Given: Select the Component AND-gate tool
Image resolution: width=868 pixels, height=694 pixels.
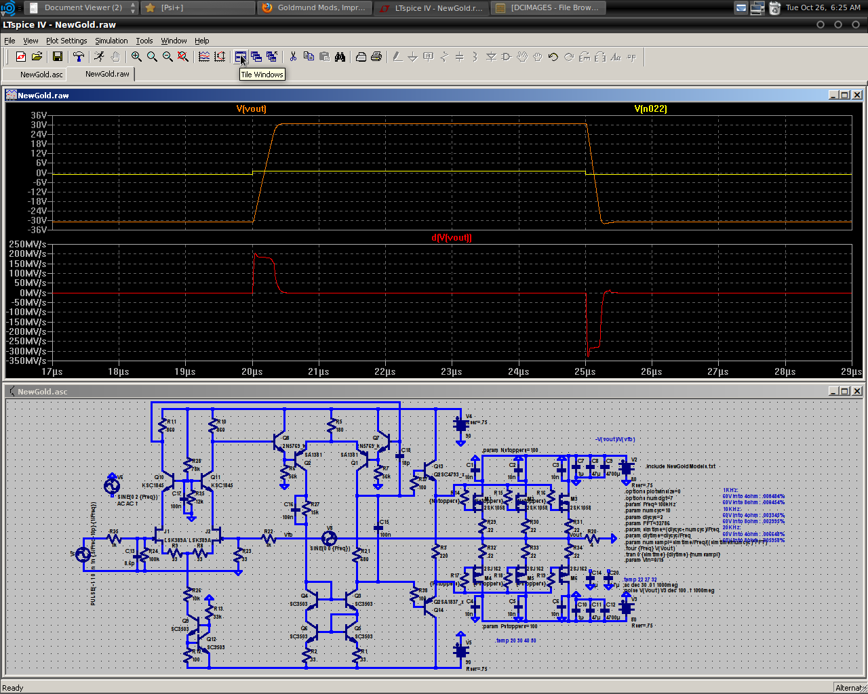Looking at the screenshot, I should 507,57.
